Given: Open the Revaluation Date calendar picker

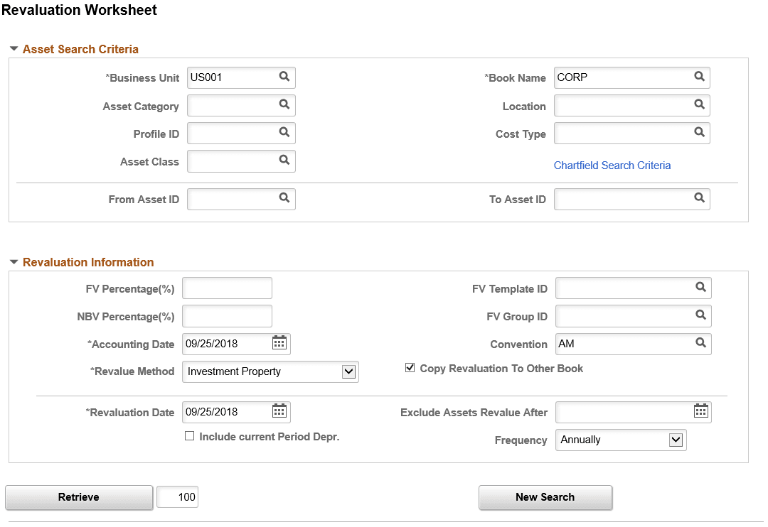Looking at the screenshot, I should tap(279, 411).
